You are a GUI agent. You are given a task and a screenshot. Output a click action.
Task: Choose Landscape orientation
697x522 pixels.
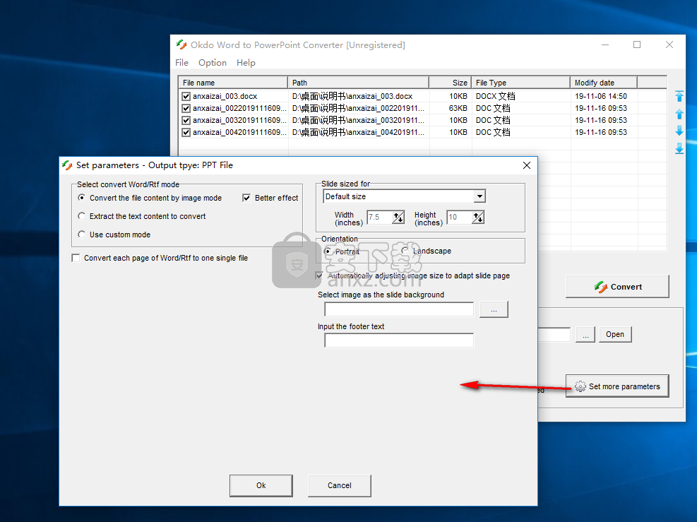point(405,251)
